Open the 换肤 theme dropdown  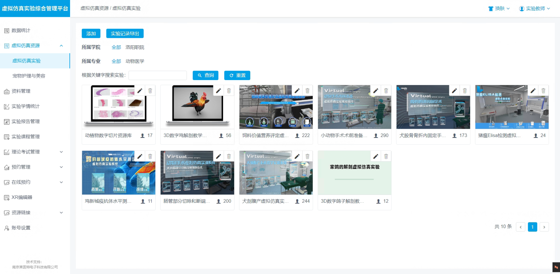point(499,8)
